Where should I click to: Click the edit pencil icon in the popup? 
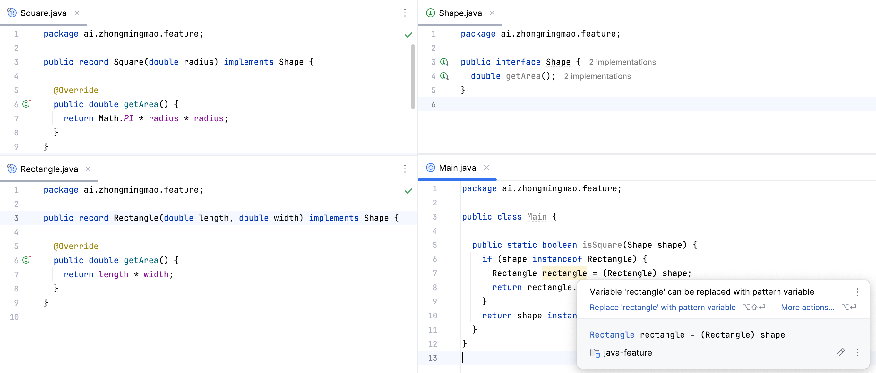pos(841,352)
